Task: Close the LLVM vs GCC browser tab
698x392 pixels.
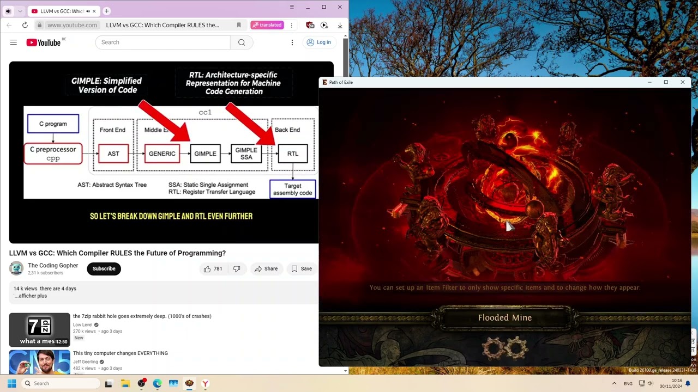Action: [94, 11]
